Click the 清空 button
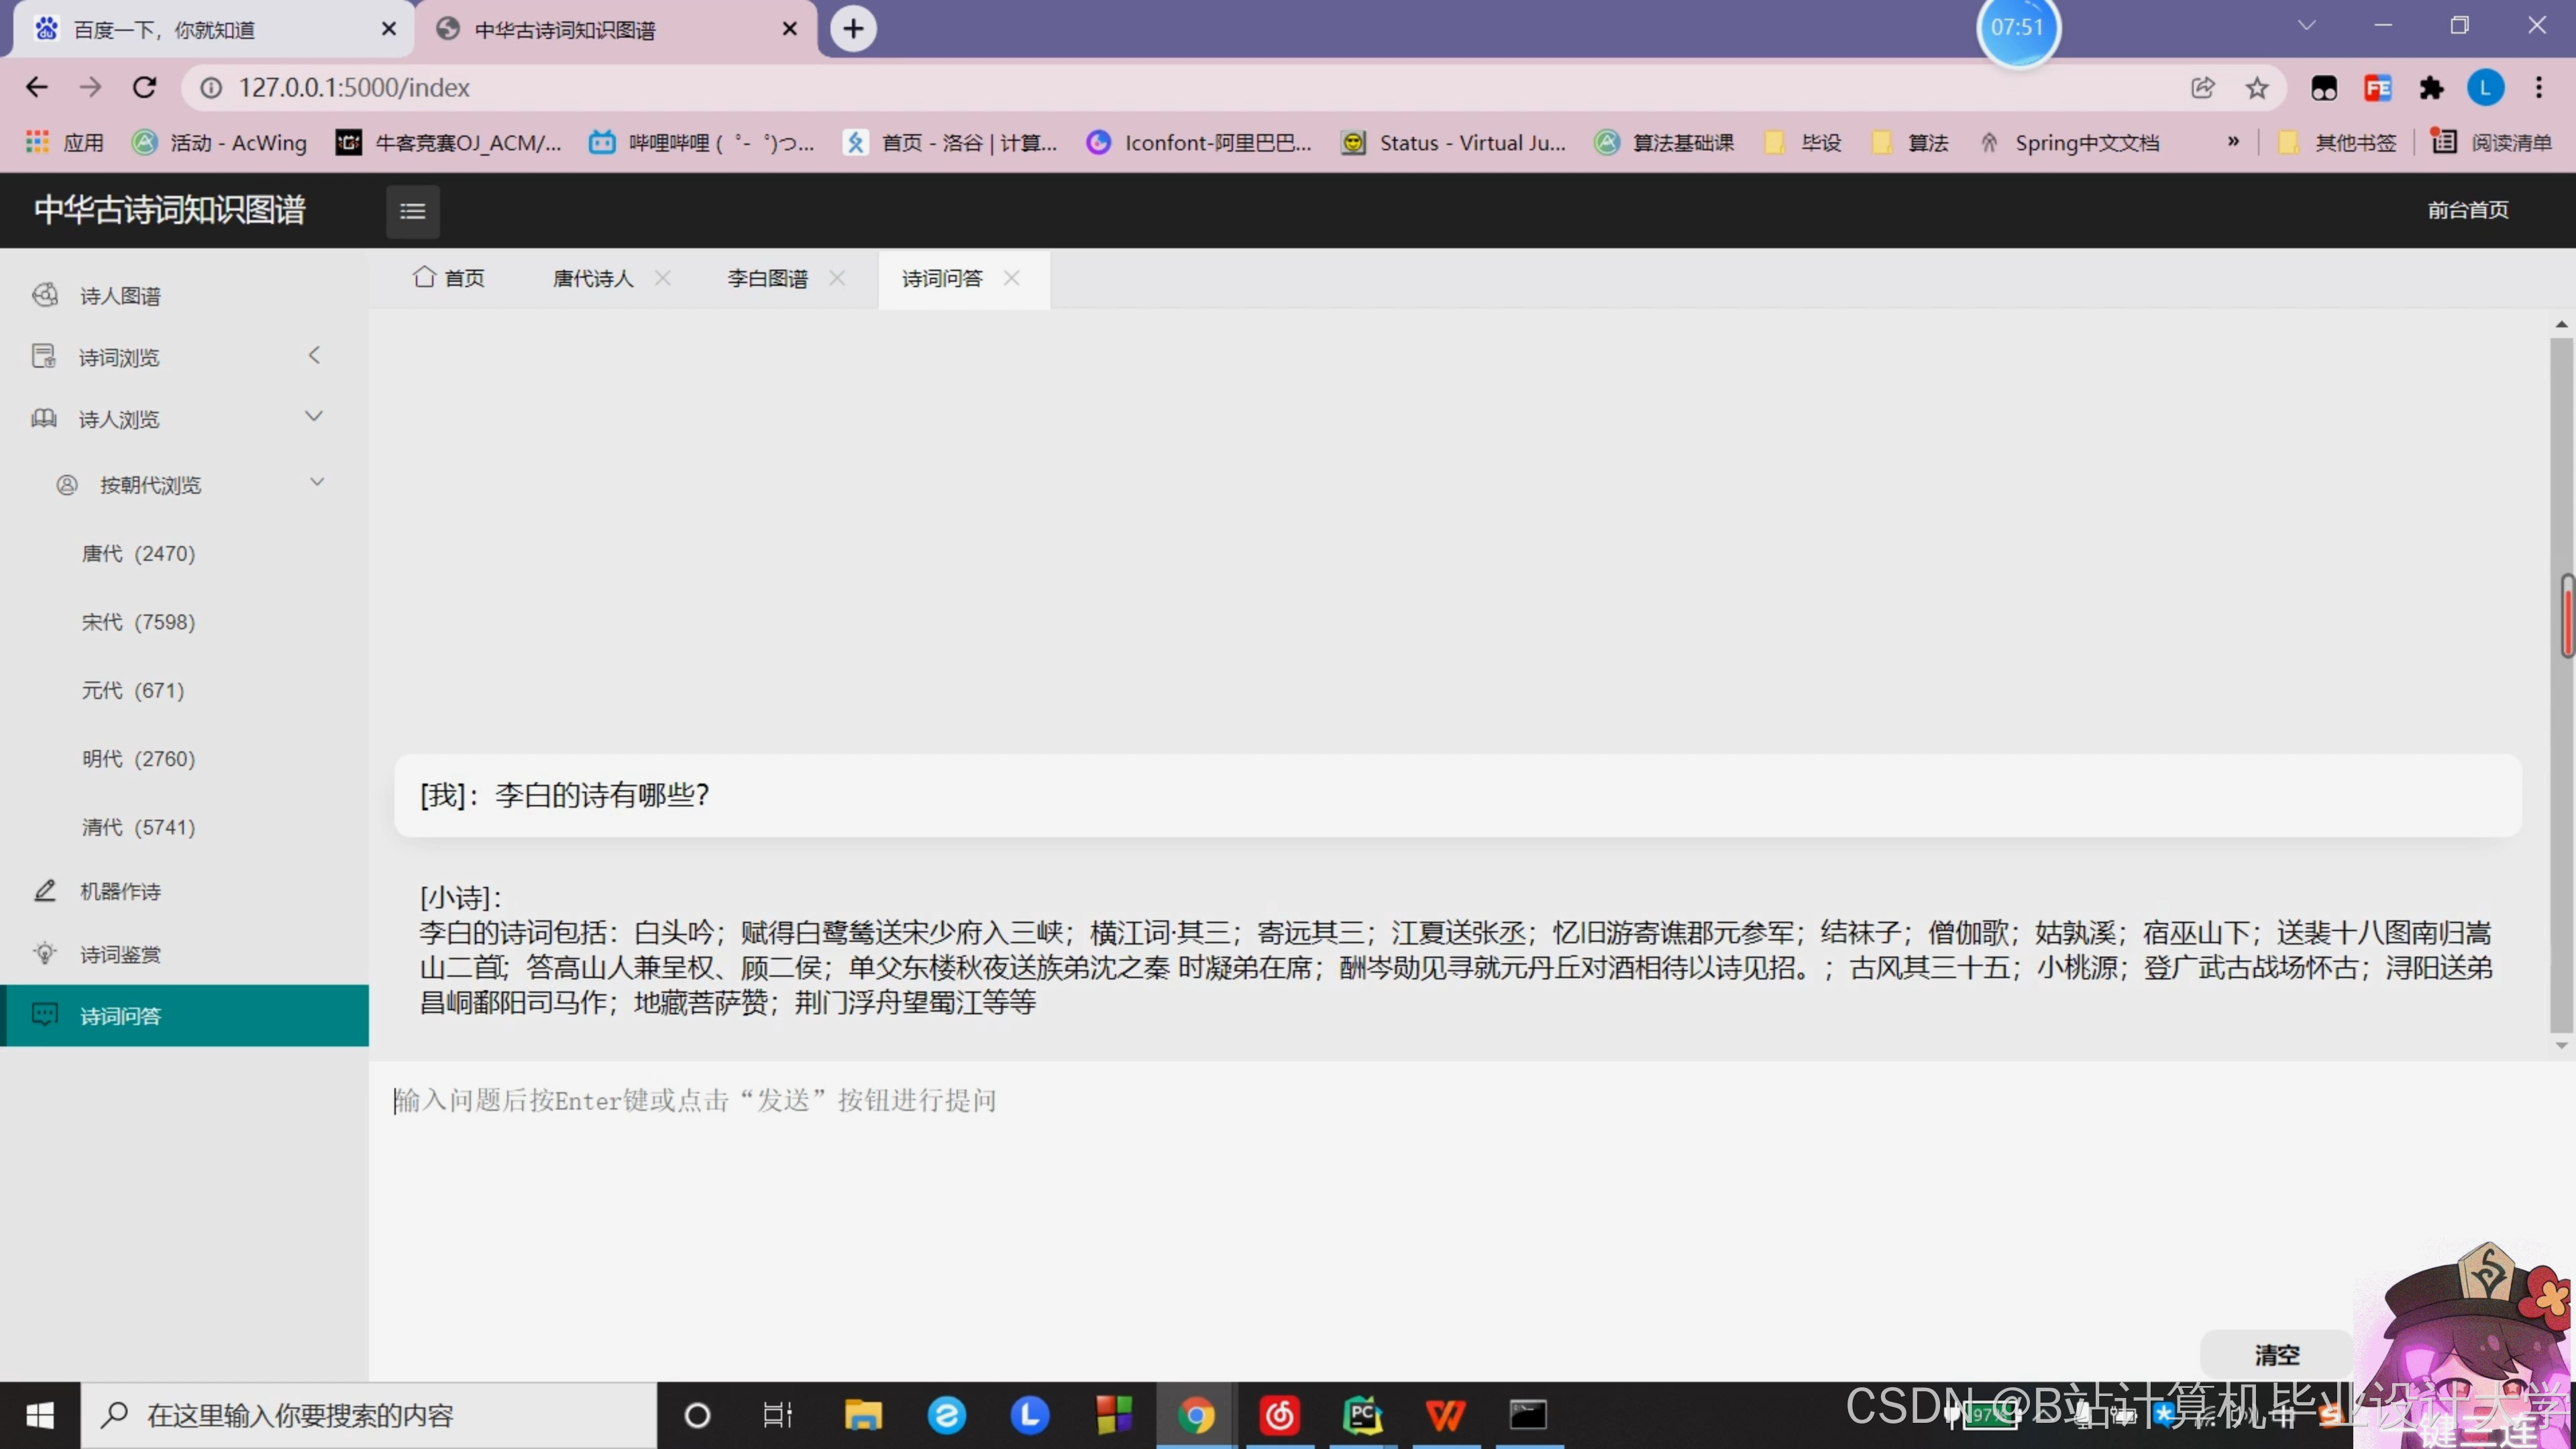2576x1449 pixels. coord(2276,1354)
